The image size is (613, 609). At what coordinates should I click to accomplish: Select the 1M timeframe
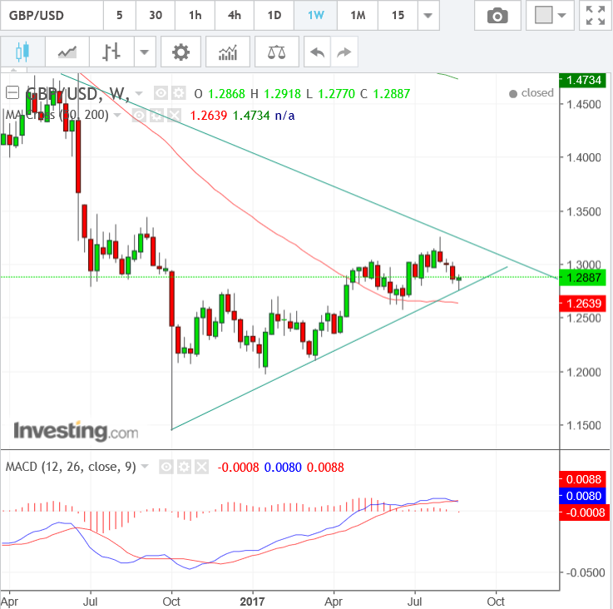pos(358,15)
